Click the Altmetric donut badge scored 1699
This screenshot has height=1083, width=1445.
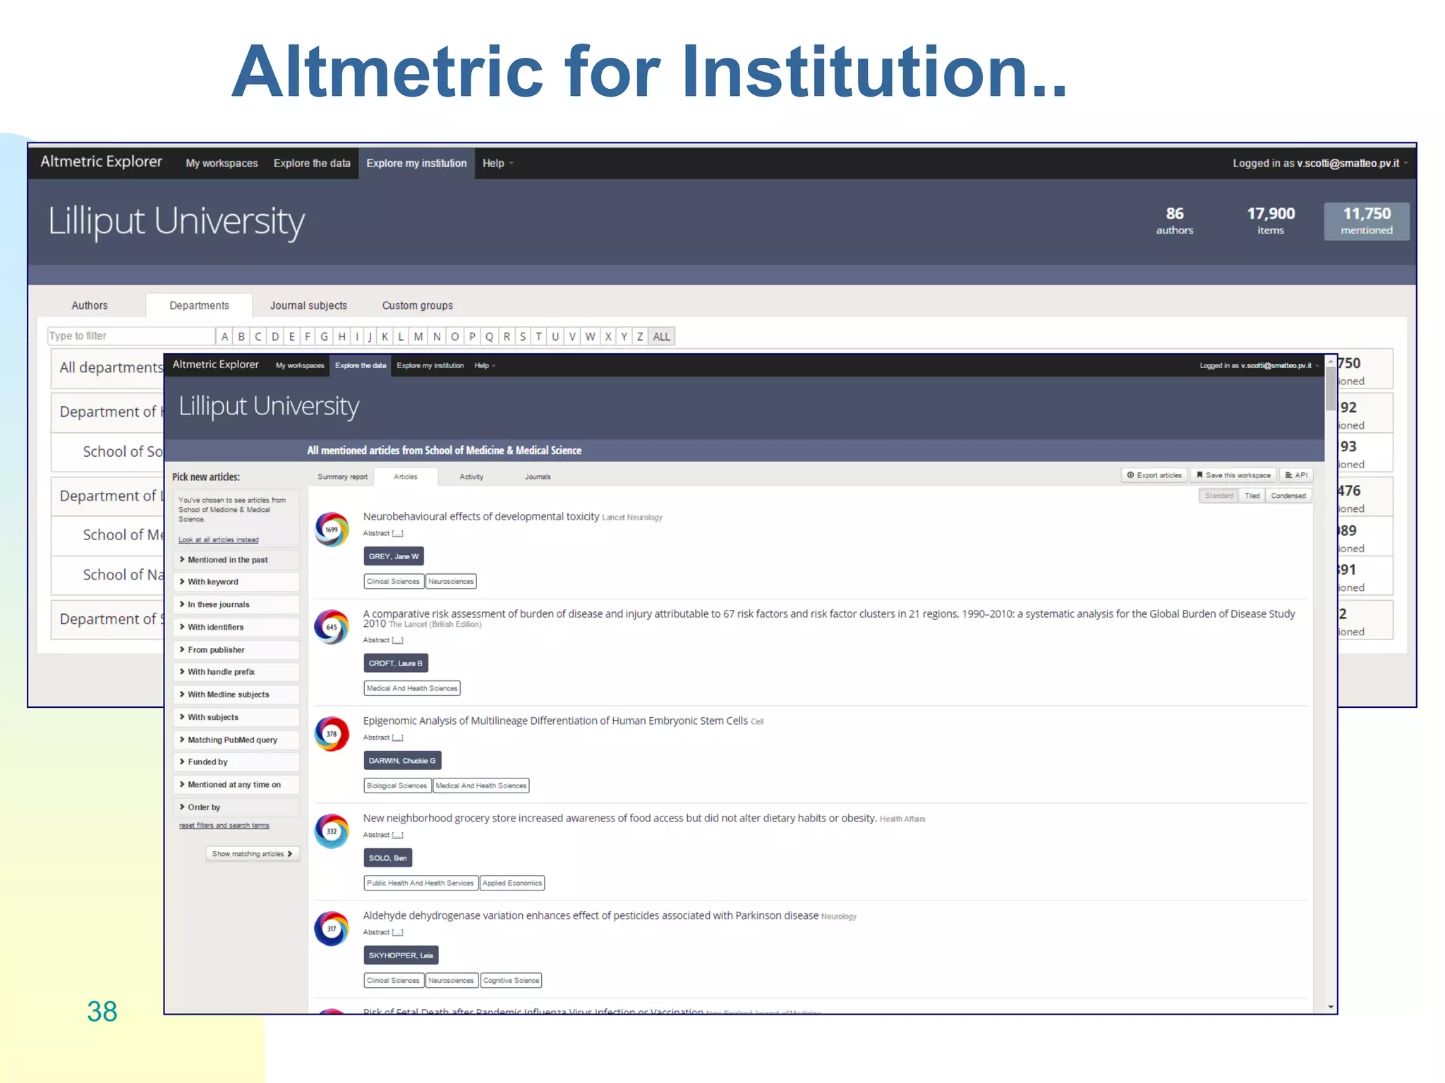[x=332, y=530]
